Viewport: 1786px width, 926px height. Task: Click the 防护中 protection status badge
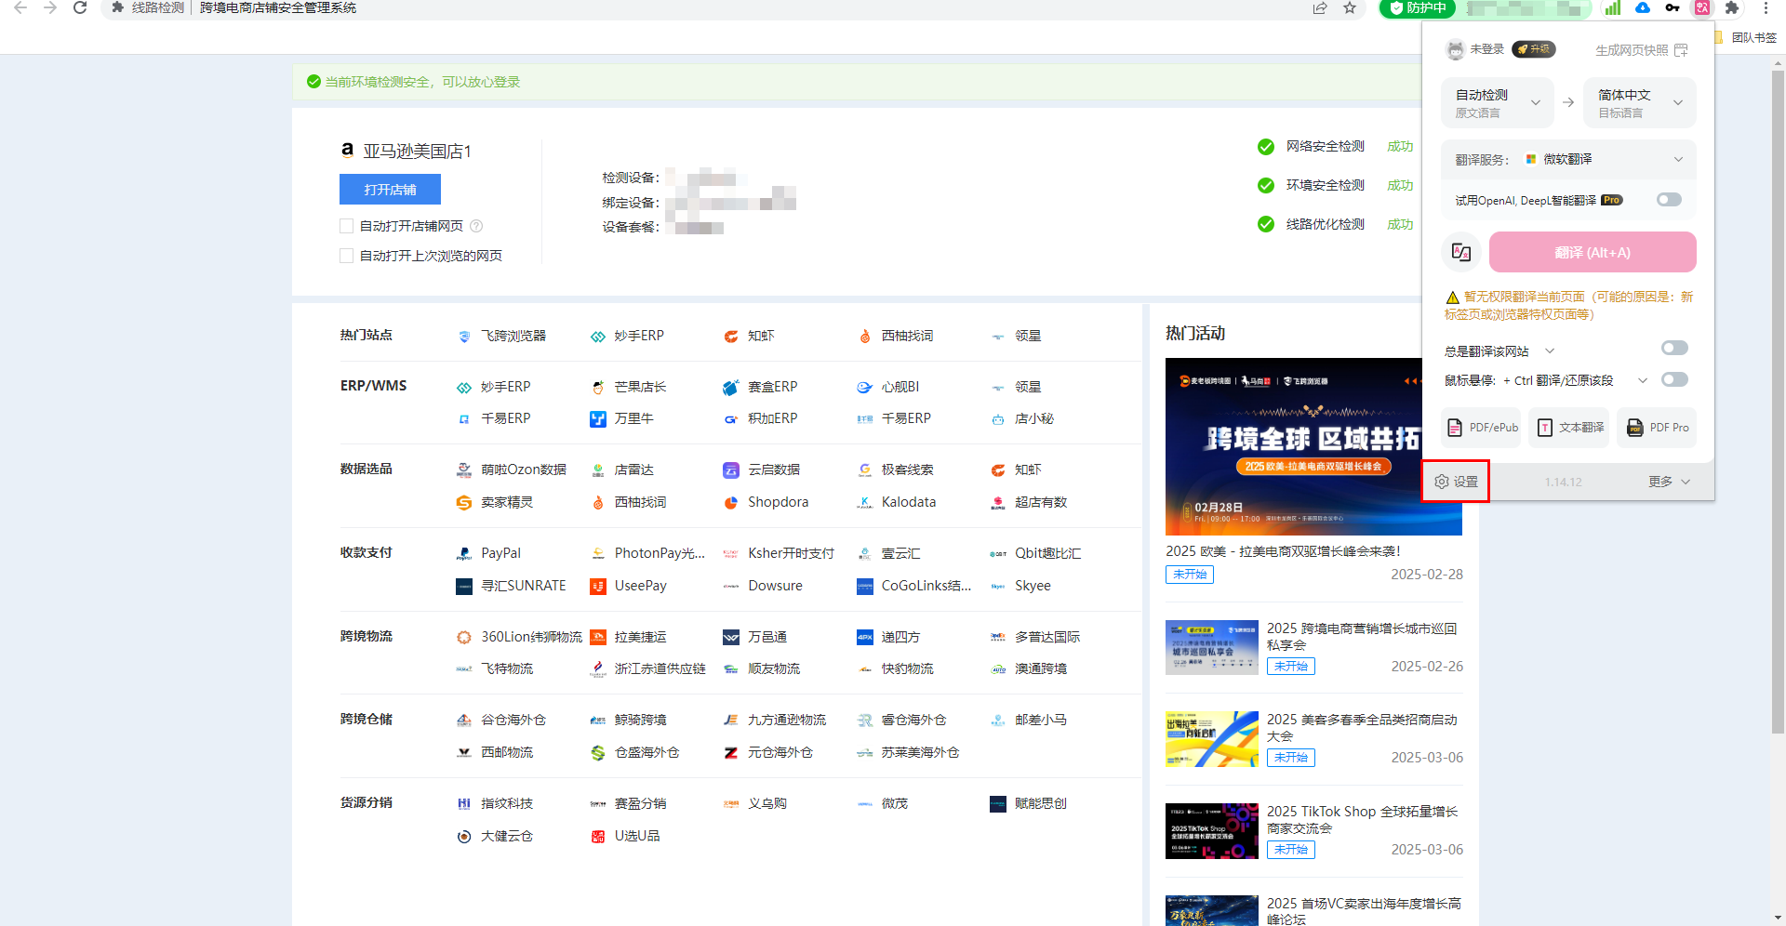coord(1417,8)
